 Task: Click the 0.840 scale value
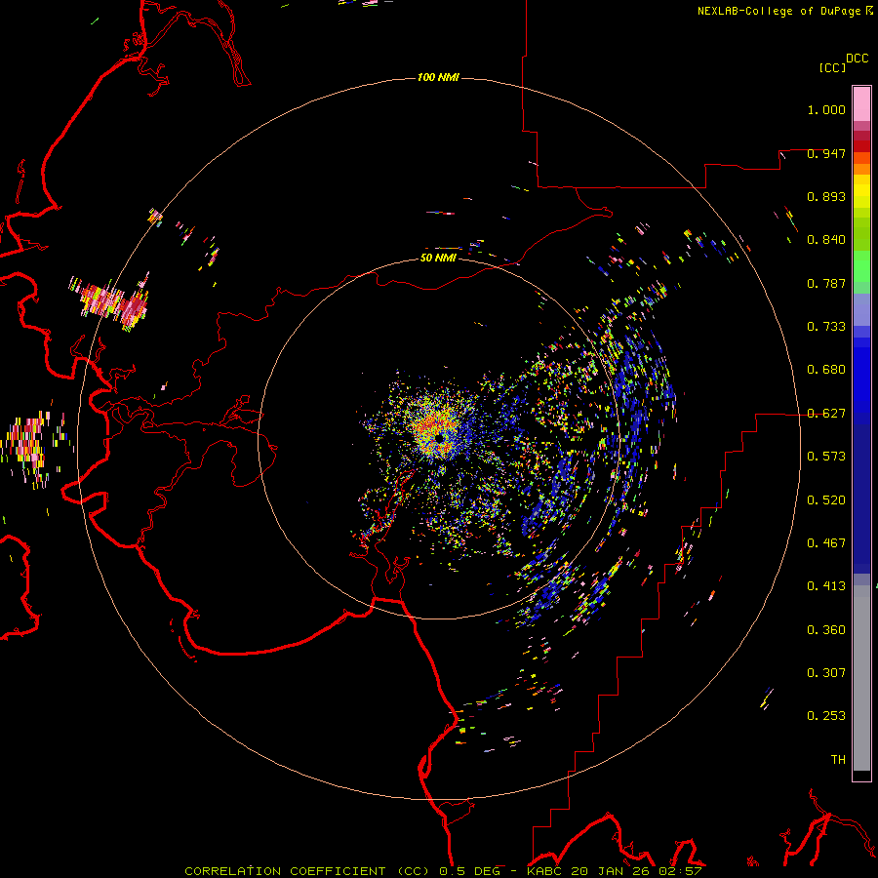(x=826, y=240)
